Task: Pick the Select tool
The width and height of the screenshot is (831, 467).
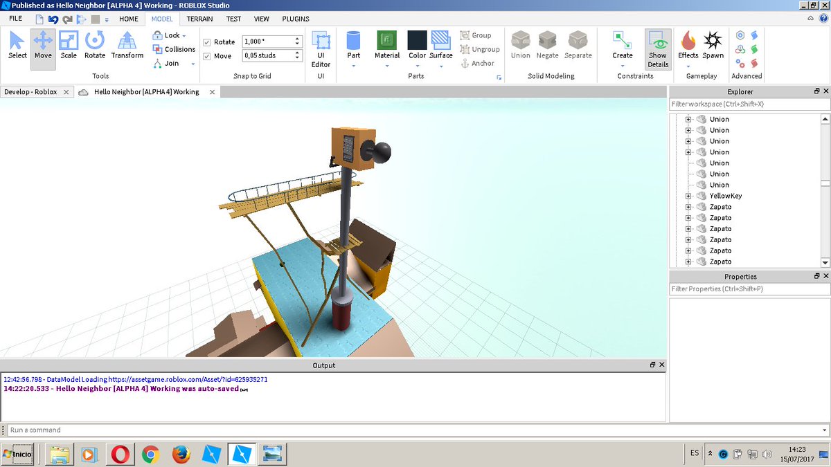Action: [17, 45]
